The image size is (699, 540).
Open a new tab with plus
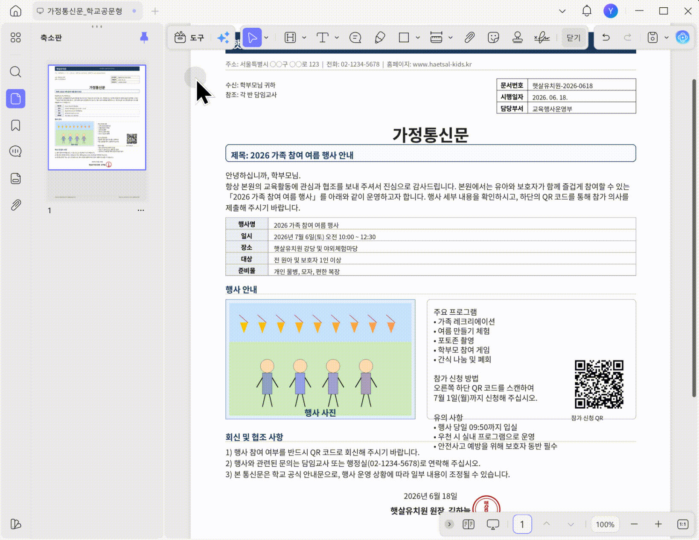(x=155, y=11)
